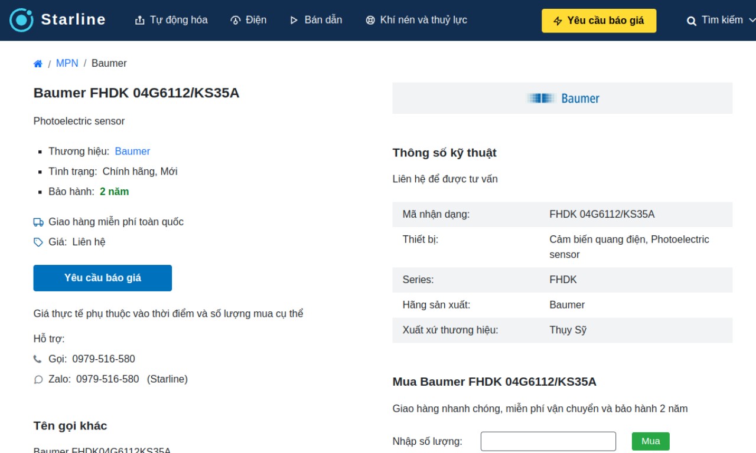
Task: Click the Starline brand name text
Action: point(73,19)
